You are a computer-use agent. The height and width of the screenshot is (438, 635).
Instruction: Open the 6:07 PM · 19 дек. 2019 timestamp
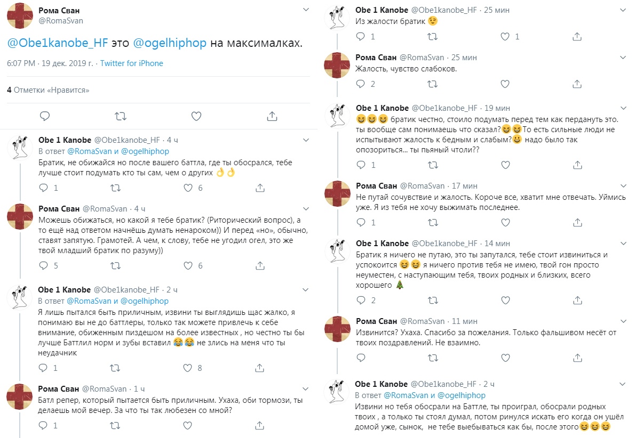51,63
